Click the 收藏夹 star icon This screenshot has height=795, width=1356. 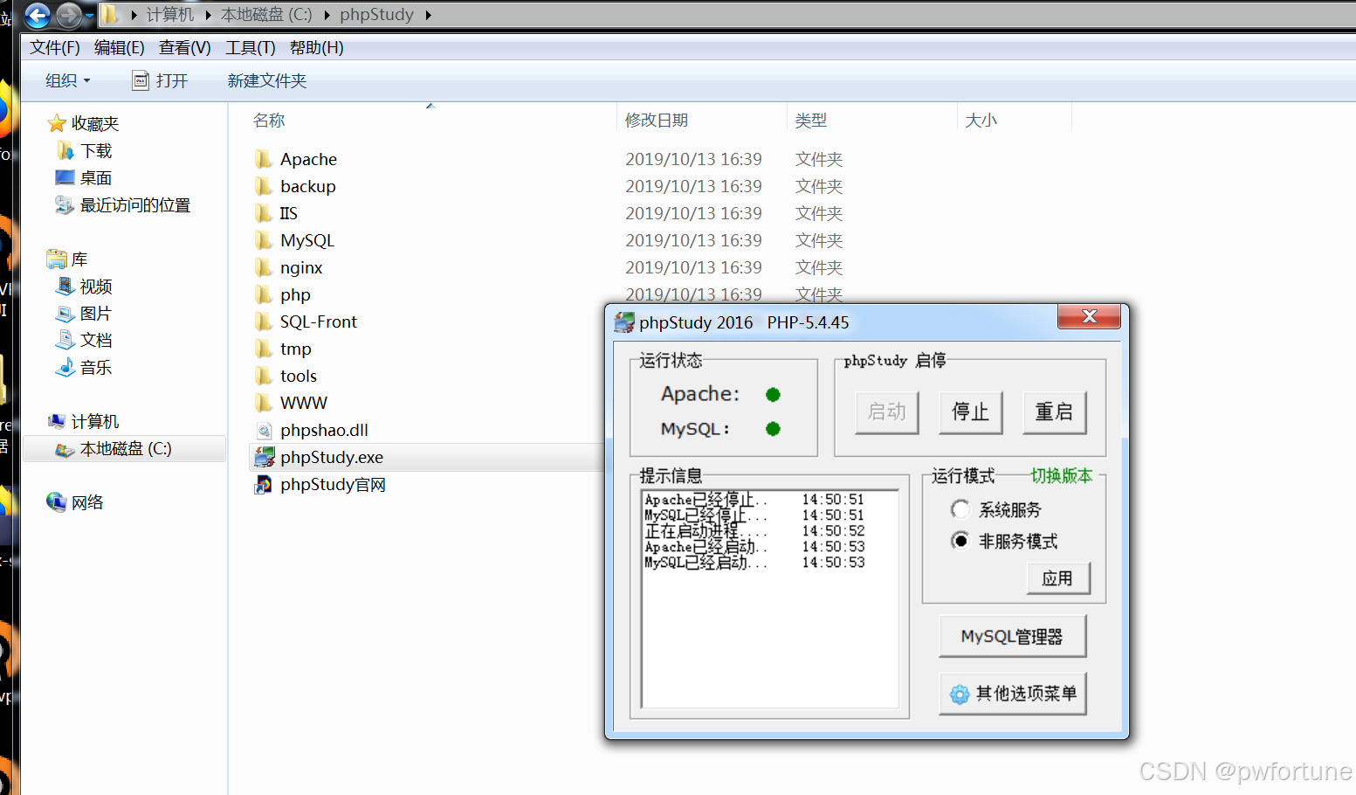pos(57,123)
